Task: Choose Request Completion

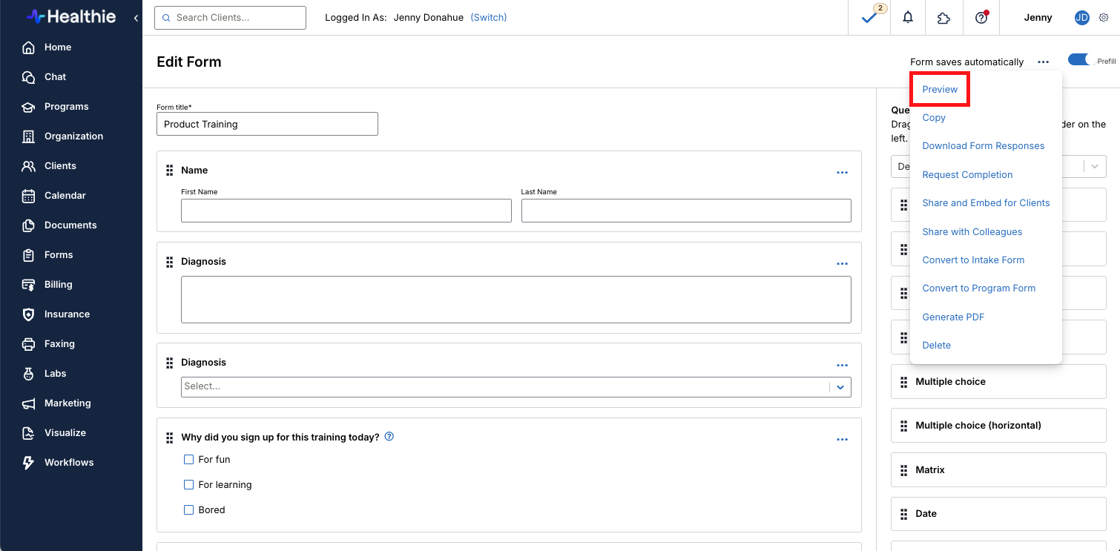Action: tap(967, 175)
